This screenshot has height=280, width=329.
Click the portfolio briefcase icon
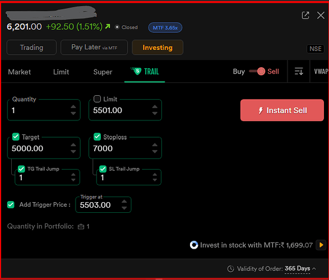tap(81, 227)
